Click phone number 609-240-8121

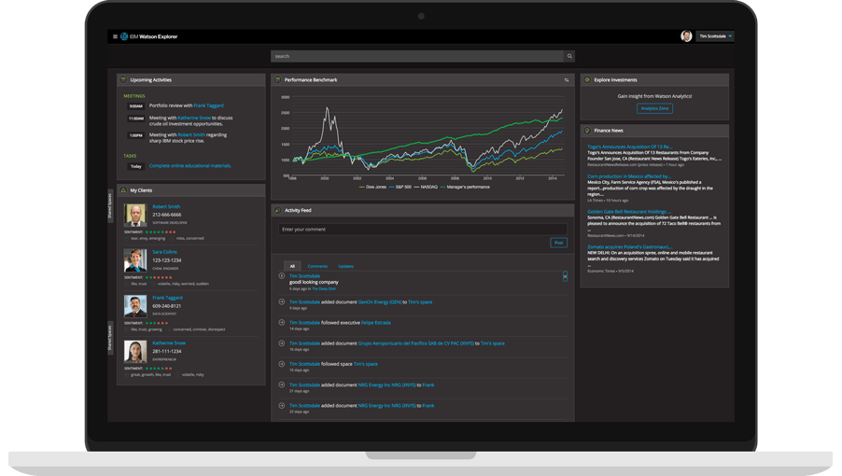166,306
